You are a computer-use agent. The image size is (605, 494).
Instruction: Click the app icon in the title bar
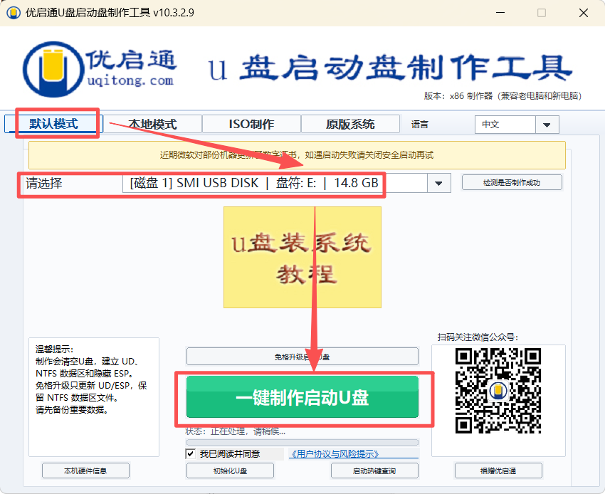point(13,13)
